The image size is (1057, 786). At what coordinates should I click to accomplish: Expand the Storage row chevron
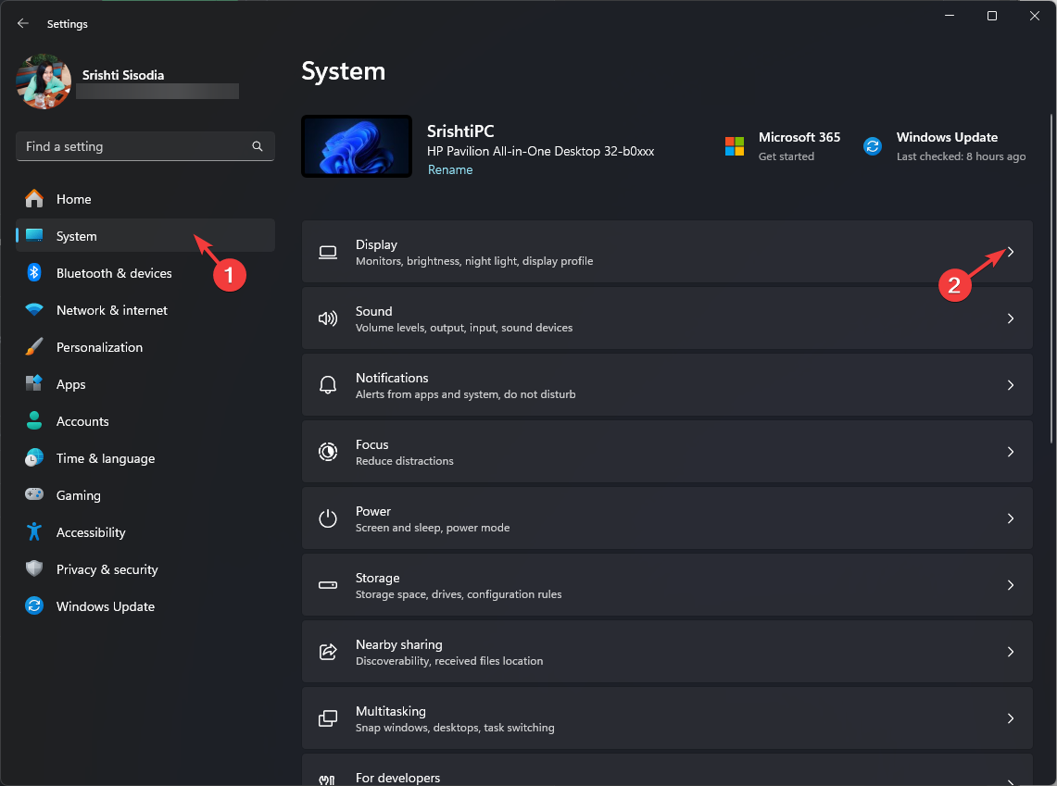pos(1011,585)
